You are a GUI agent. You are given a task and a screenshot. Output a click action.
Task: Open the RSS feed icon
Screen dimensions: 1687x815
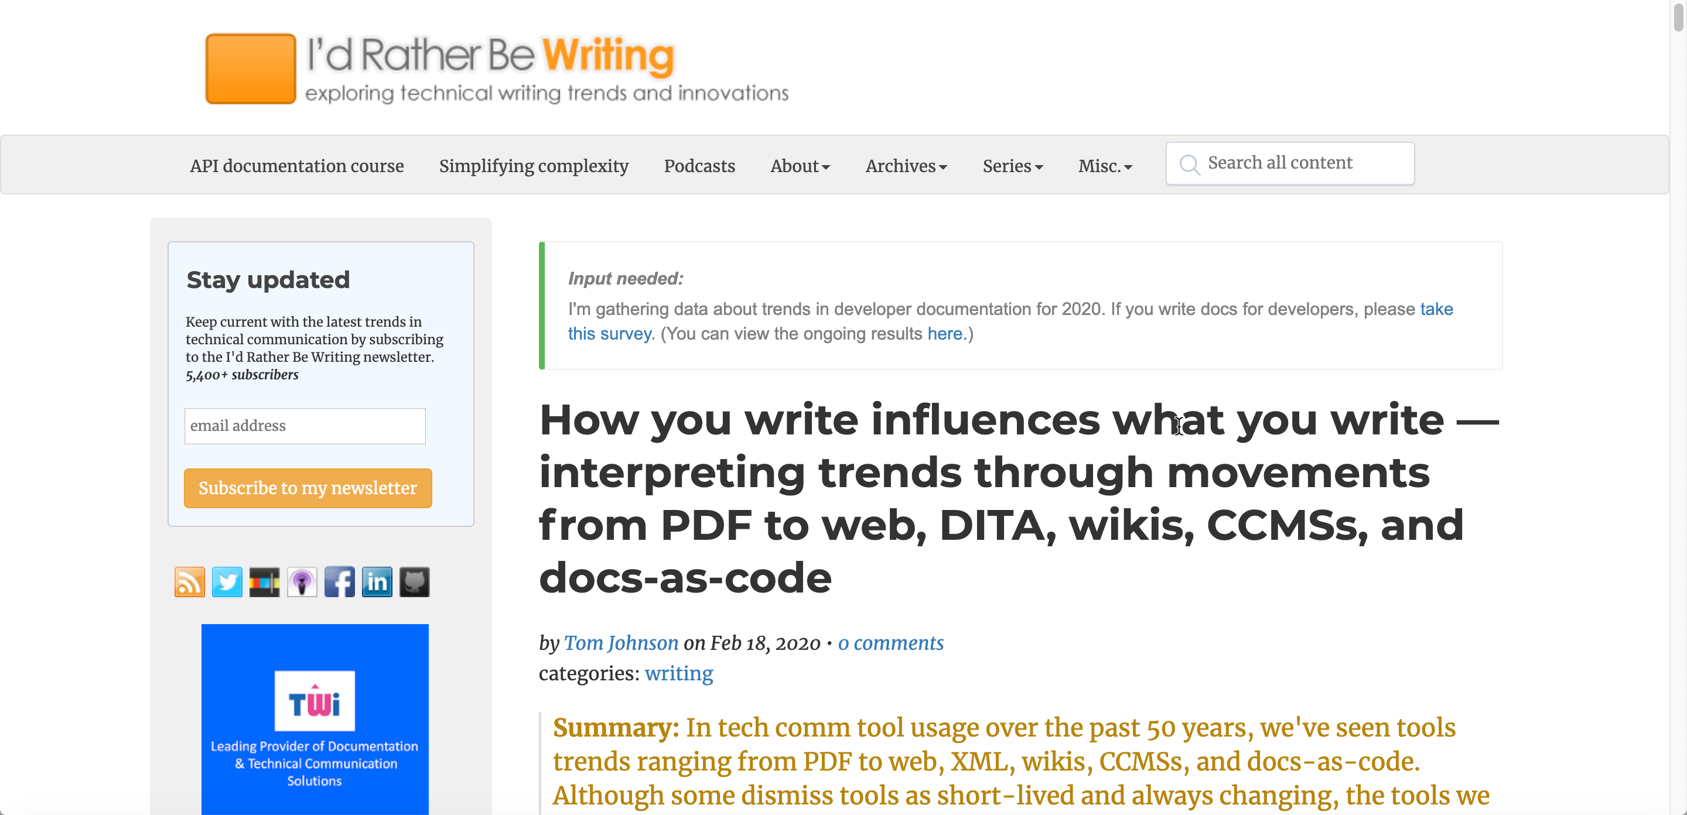189,581
